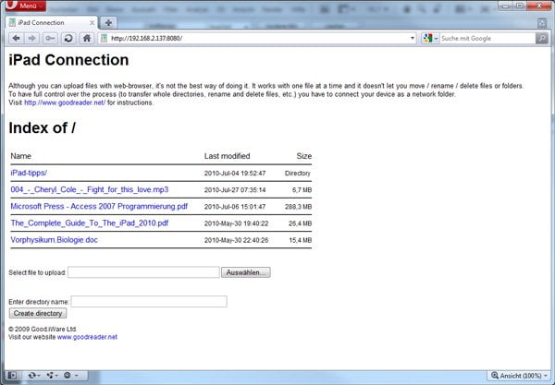Click the browser Back arrow button

(17, 39)
